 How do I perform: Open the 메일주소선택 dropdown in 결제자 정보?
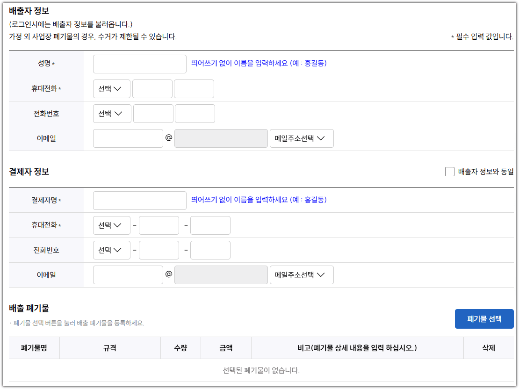point(302,274)
